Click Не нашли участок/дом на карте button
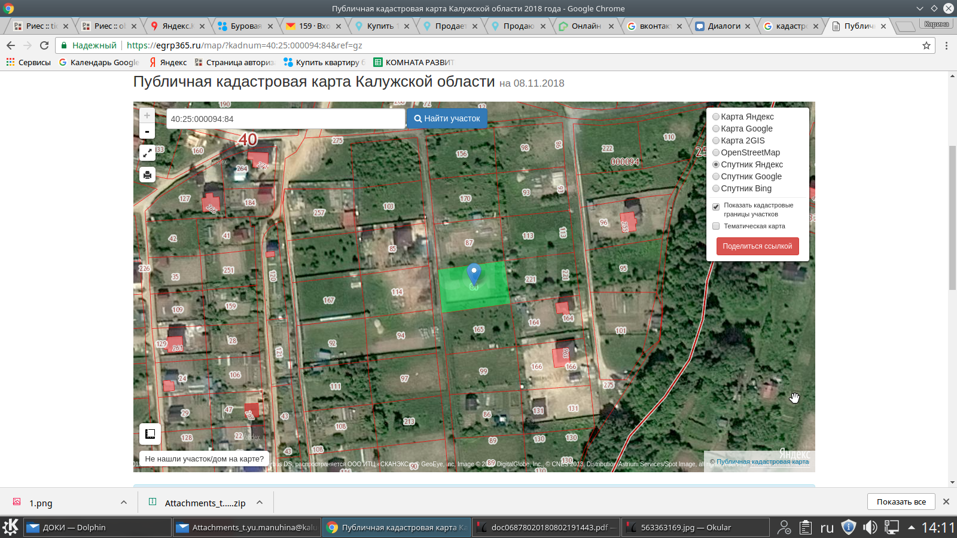This screenshot has height=538, width=957. click(204, 459)
